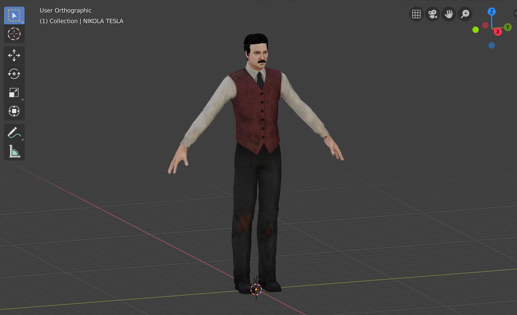Click the hand pan view button
This screenshot has height=315, width=517.
tap(449, 14)
